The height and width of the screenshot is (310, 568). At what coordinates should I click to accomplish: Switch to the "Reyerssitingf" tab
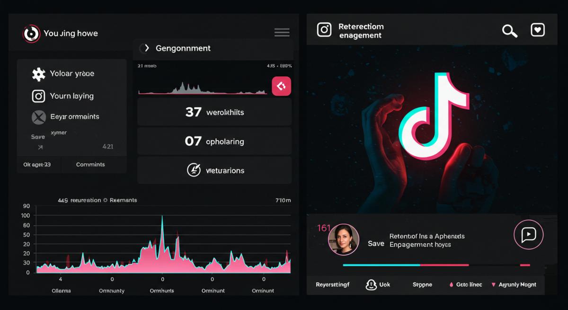tap(332, 285)
